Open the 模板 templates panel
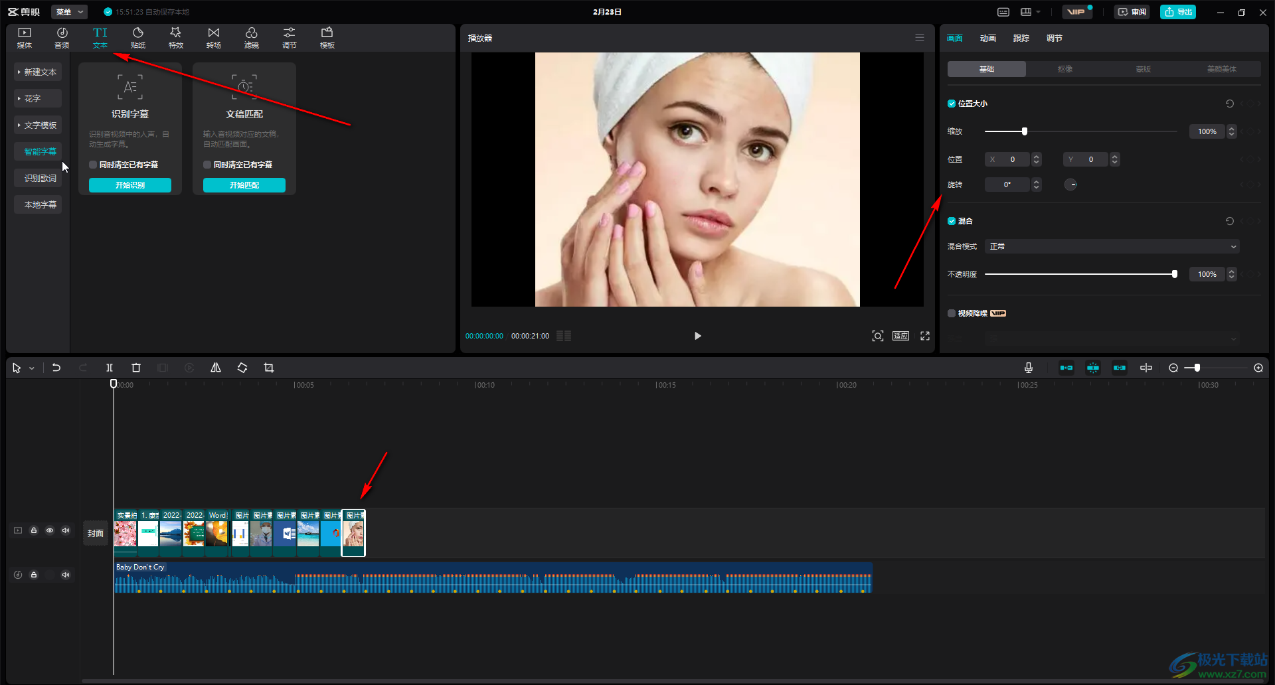 pos(327,38)
